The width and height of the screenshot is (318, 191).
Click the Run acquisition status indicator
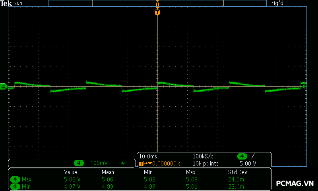18,3
